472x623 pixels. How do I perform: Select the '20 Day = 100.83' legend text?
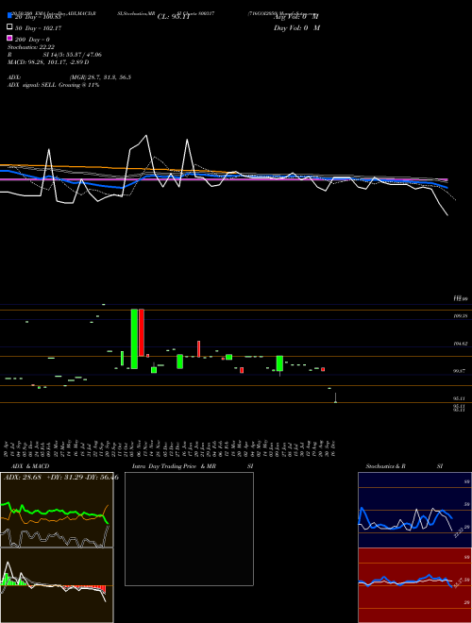38,17
